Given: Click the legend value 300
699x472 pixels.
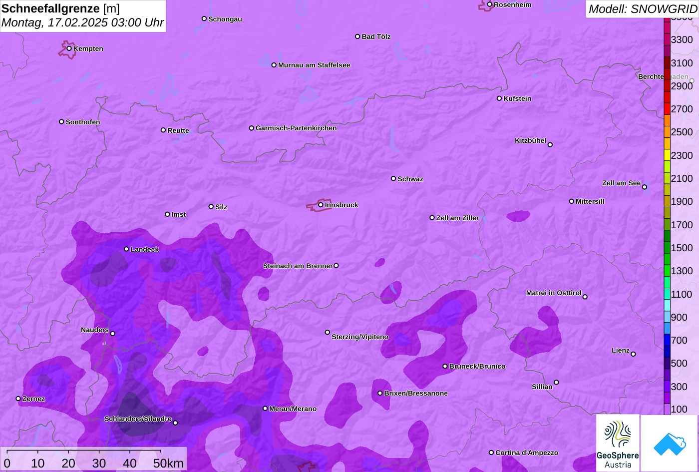Looking at the screenshot, I should click(679, 387).
